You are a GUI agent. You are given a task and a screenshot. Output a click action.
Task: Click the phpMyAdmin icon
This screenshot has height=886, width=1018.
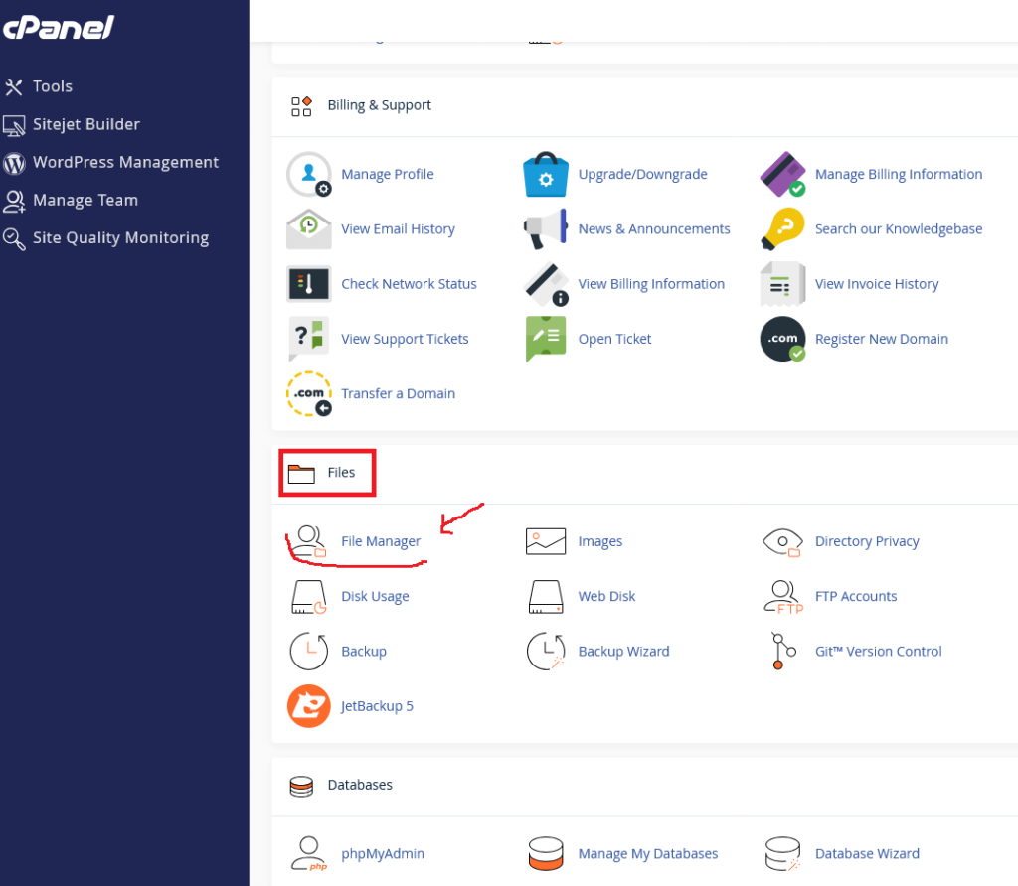pyautogui.click(x=308, y=853)
